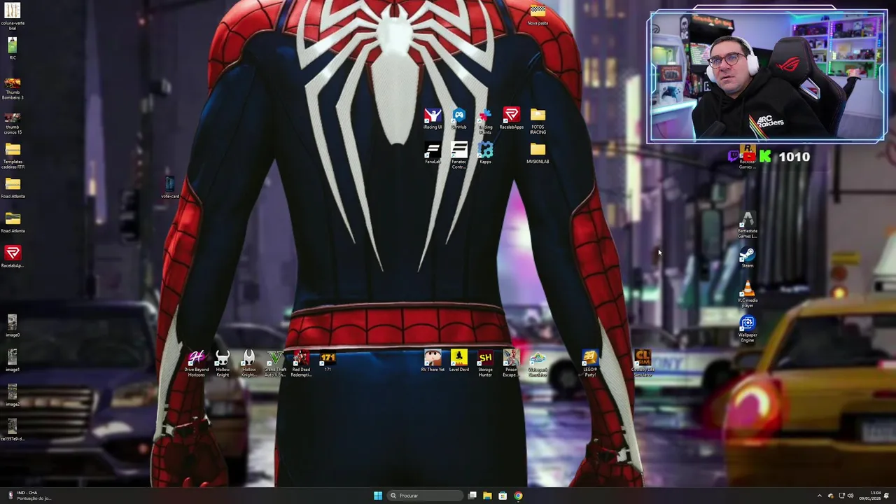Screen dimensions: 896x504
Task: Focus the Procurar taskbar search box
Action: (x=426, y=496)
